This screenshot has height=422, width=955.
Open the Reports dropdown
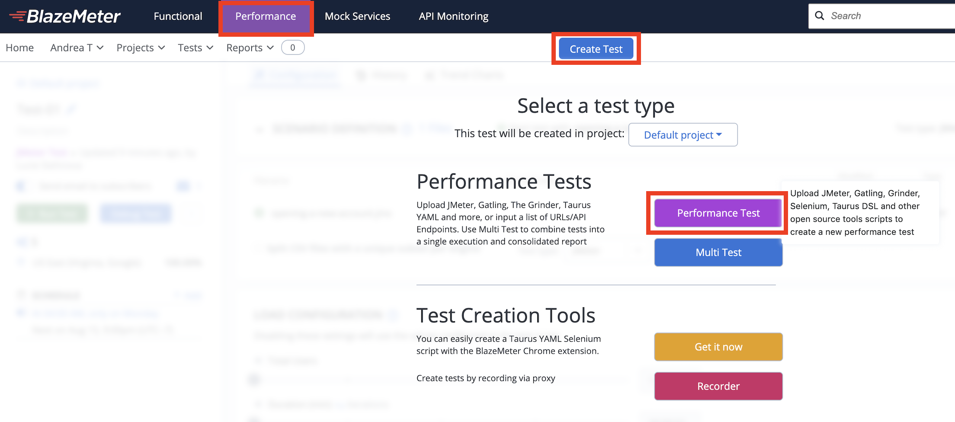point(250,48)
